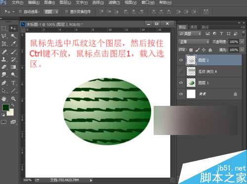
Task: Select the Dodge tool
Action: (x=13, y=75)
